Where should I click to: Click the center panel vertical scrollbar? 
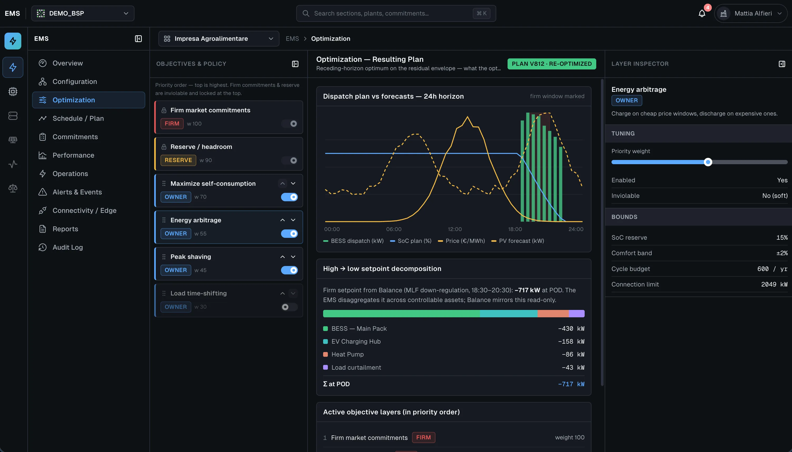pyautogui.click(x=602, y=233)
